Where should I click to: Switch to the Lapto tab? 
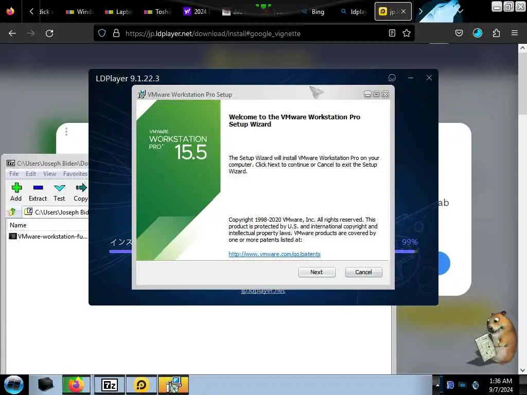pyautogui.click(x=118, y=11)
